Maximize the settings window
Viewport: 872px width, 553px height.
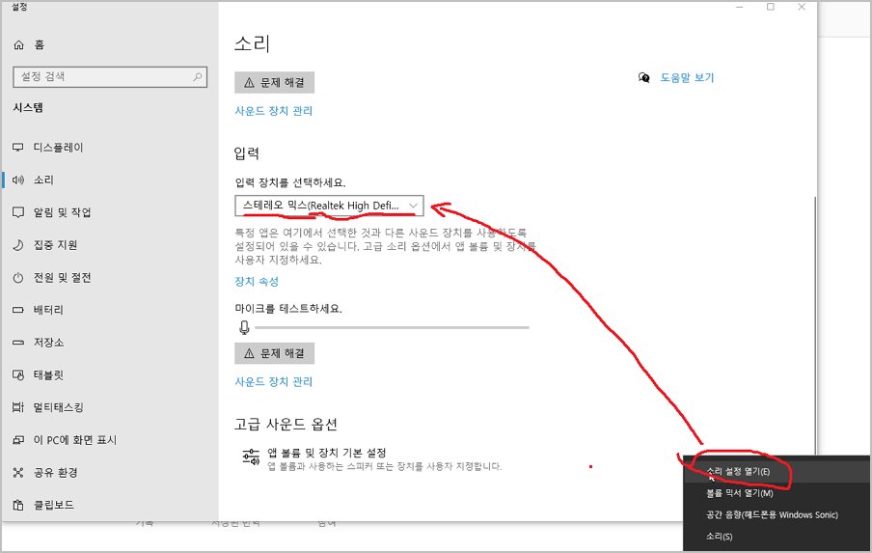click(x=771, y=7)
